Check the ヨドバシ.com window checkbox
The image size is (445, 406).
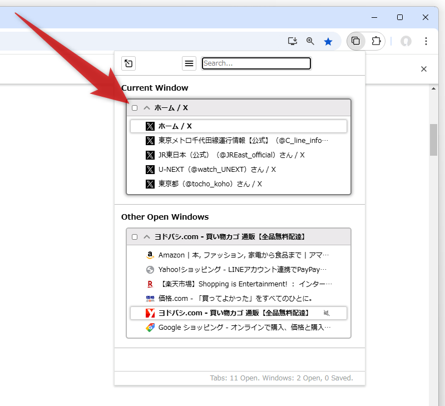click(x=135, y=236)
